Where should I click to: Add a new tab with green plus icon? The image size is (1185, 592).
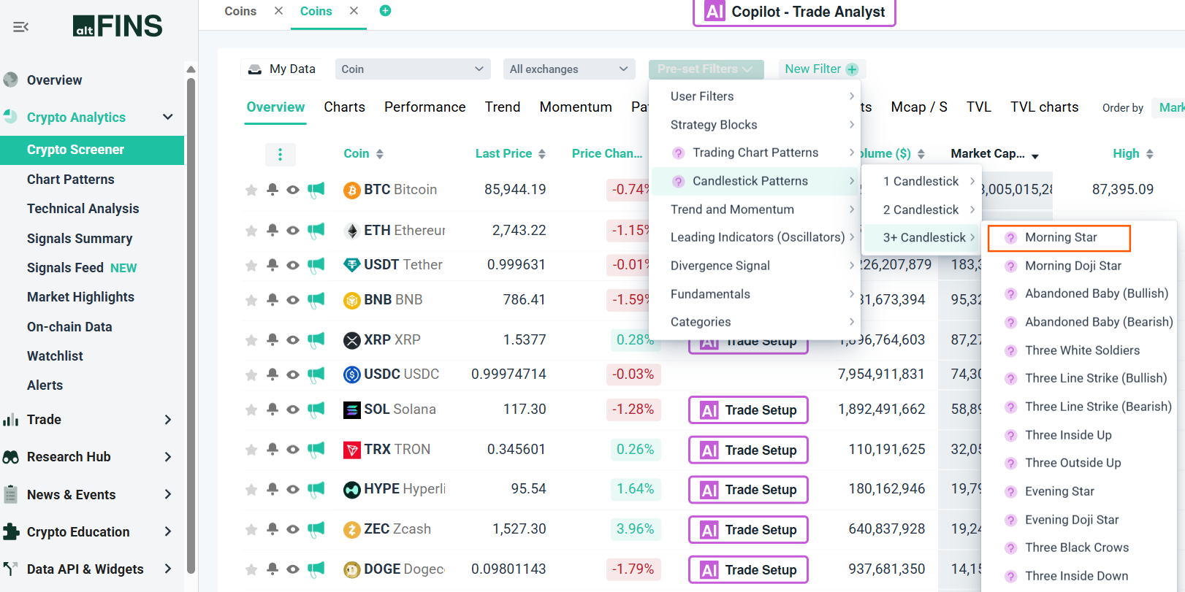click(x=385, y=10)
